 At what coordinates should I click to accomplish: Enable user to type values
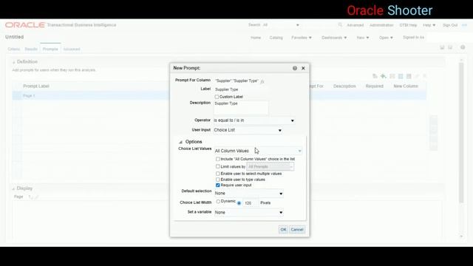[218, 180]
